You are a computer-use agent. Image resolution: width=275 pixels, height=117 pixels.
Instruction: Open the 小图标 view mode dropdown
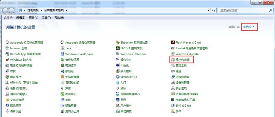tap(249, 27)
